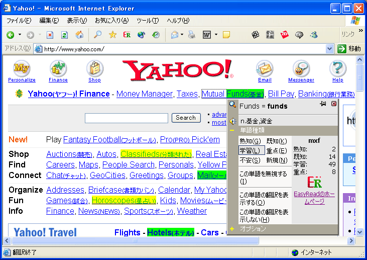The width and height of the screenshot is (367, 260).
Task: Play pronunciation with the speaker icon
Action: [233, 121]
